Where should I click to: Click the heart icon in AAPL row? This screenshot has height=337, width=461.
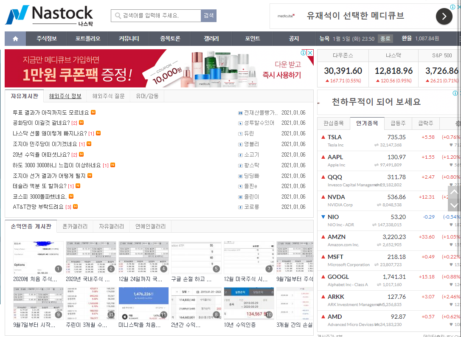coord(451,165)
